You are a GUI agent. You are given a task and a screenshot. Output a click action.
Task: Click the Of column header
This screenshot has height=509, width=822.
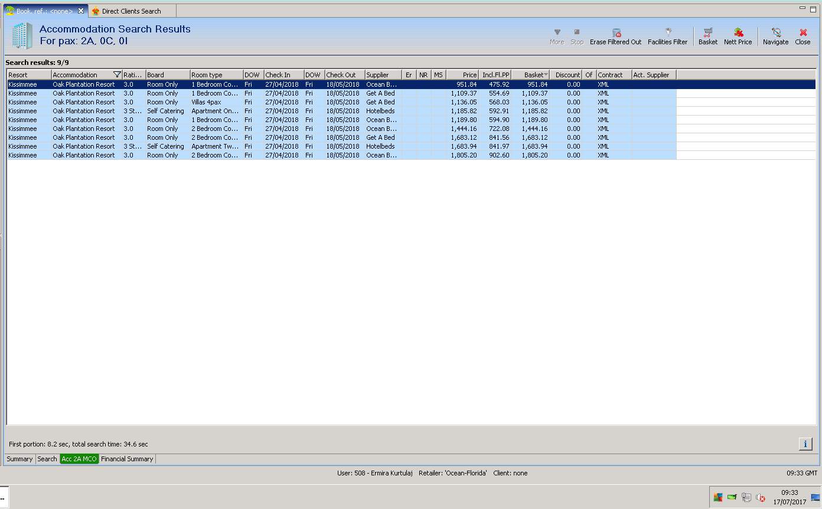pos(589,75)
